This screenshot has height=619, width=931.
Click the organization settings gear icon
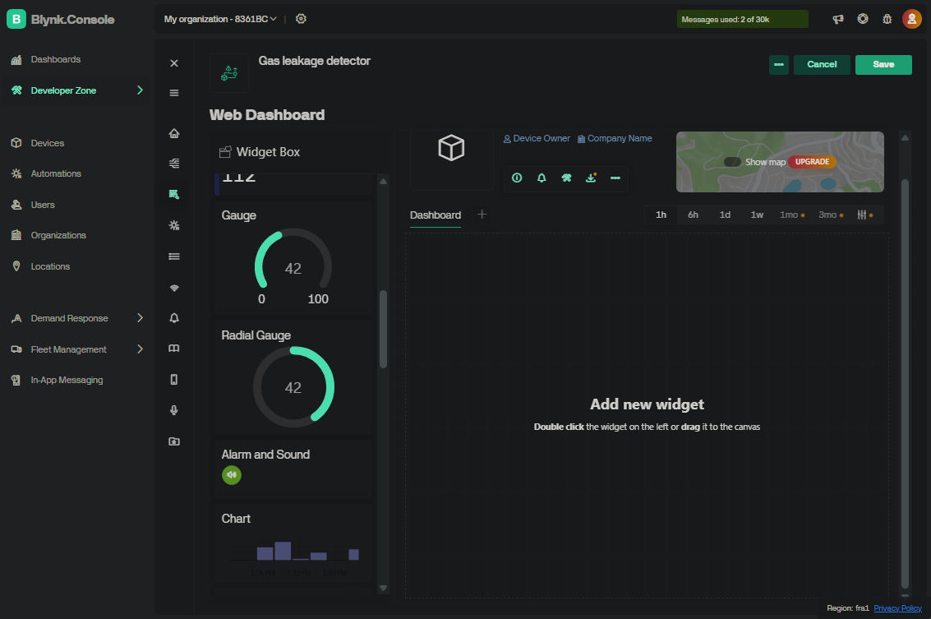[x=301, y=19]
